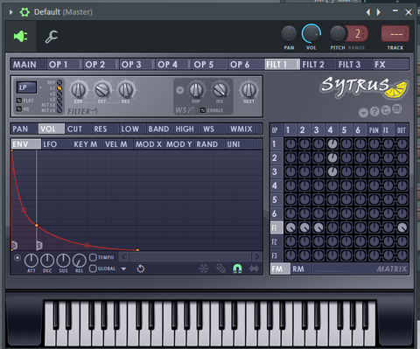Go to the next preset arrow
The image size is (420, 349).
[379, 12]
